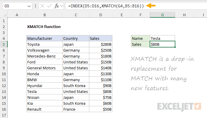The width and height of the screenshot is (207, 118).
Task: Click the XMATCH function title cell
Action: [x=44, y=27]
